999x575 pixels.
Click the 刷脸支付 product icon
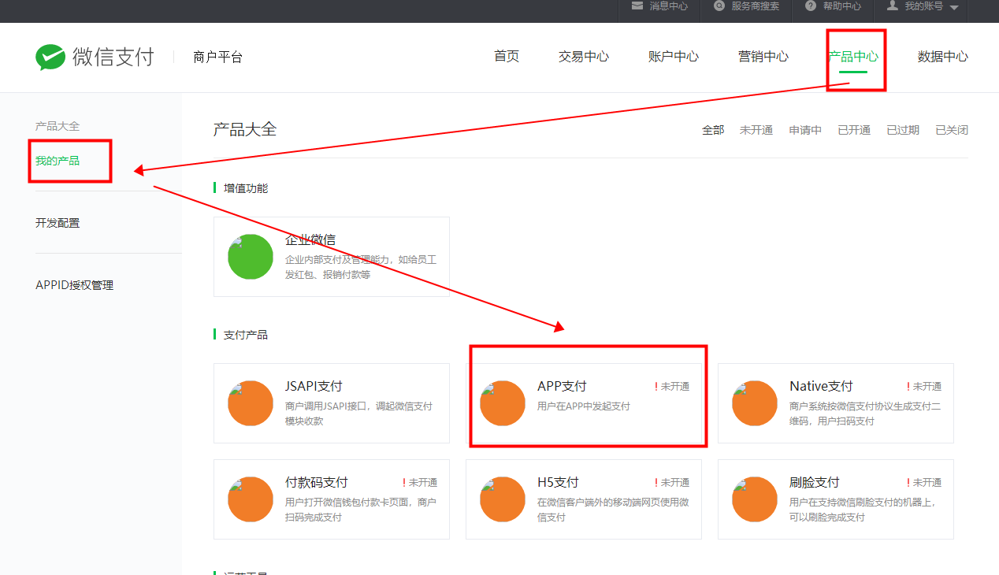(x=754, y=499)
